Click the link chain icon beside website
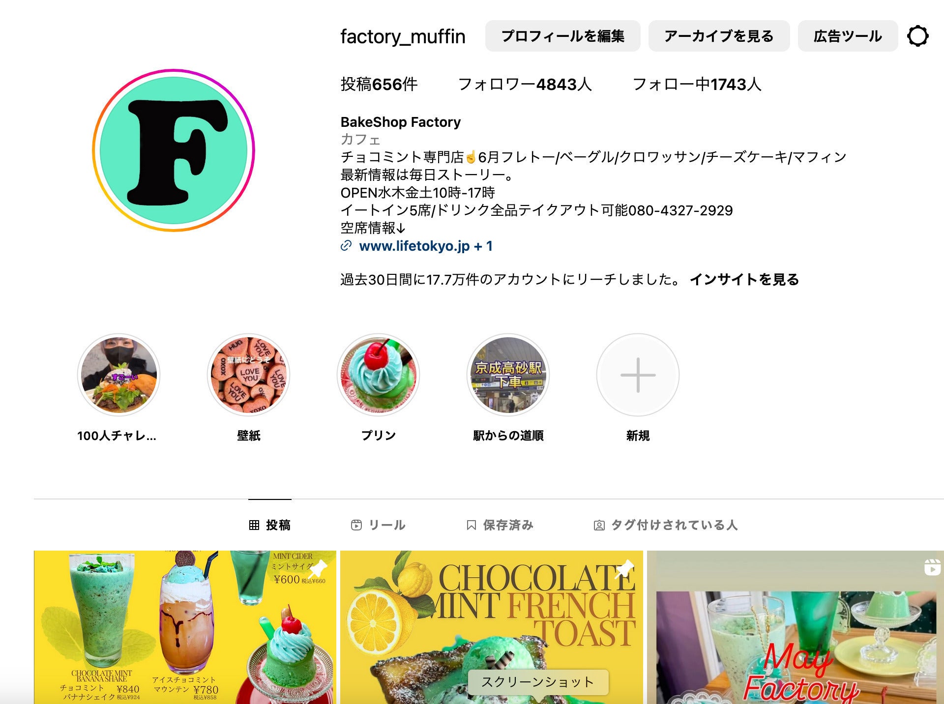Viewport: 944px width, 704px height. pos(346,246)
